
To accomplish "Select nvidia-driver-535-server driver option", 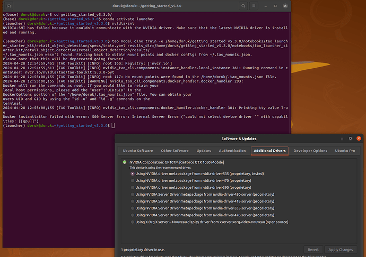I will [203, 208].
